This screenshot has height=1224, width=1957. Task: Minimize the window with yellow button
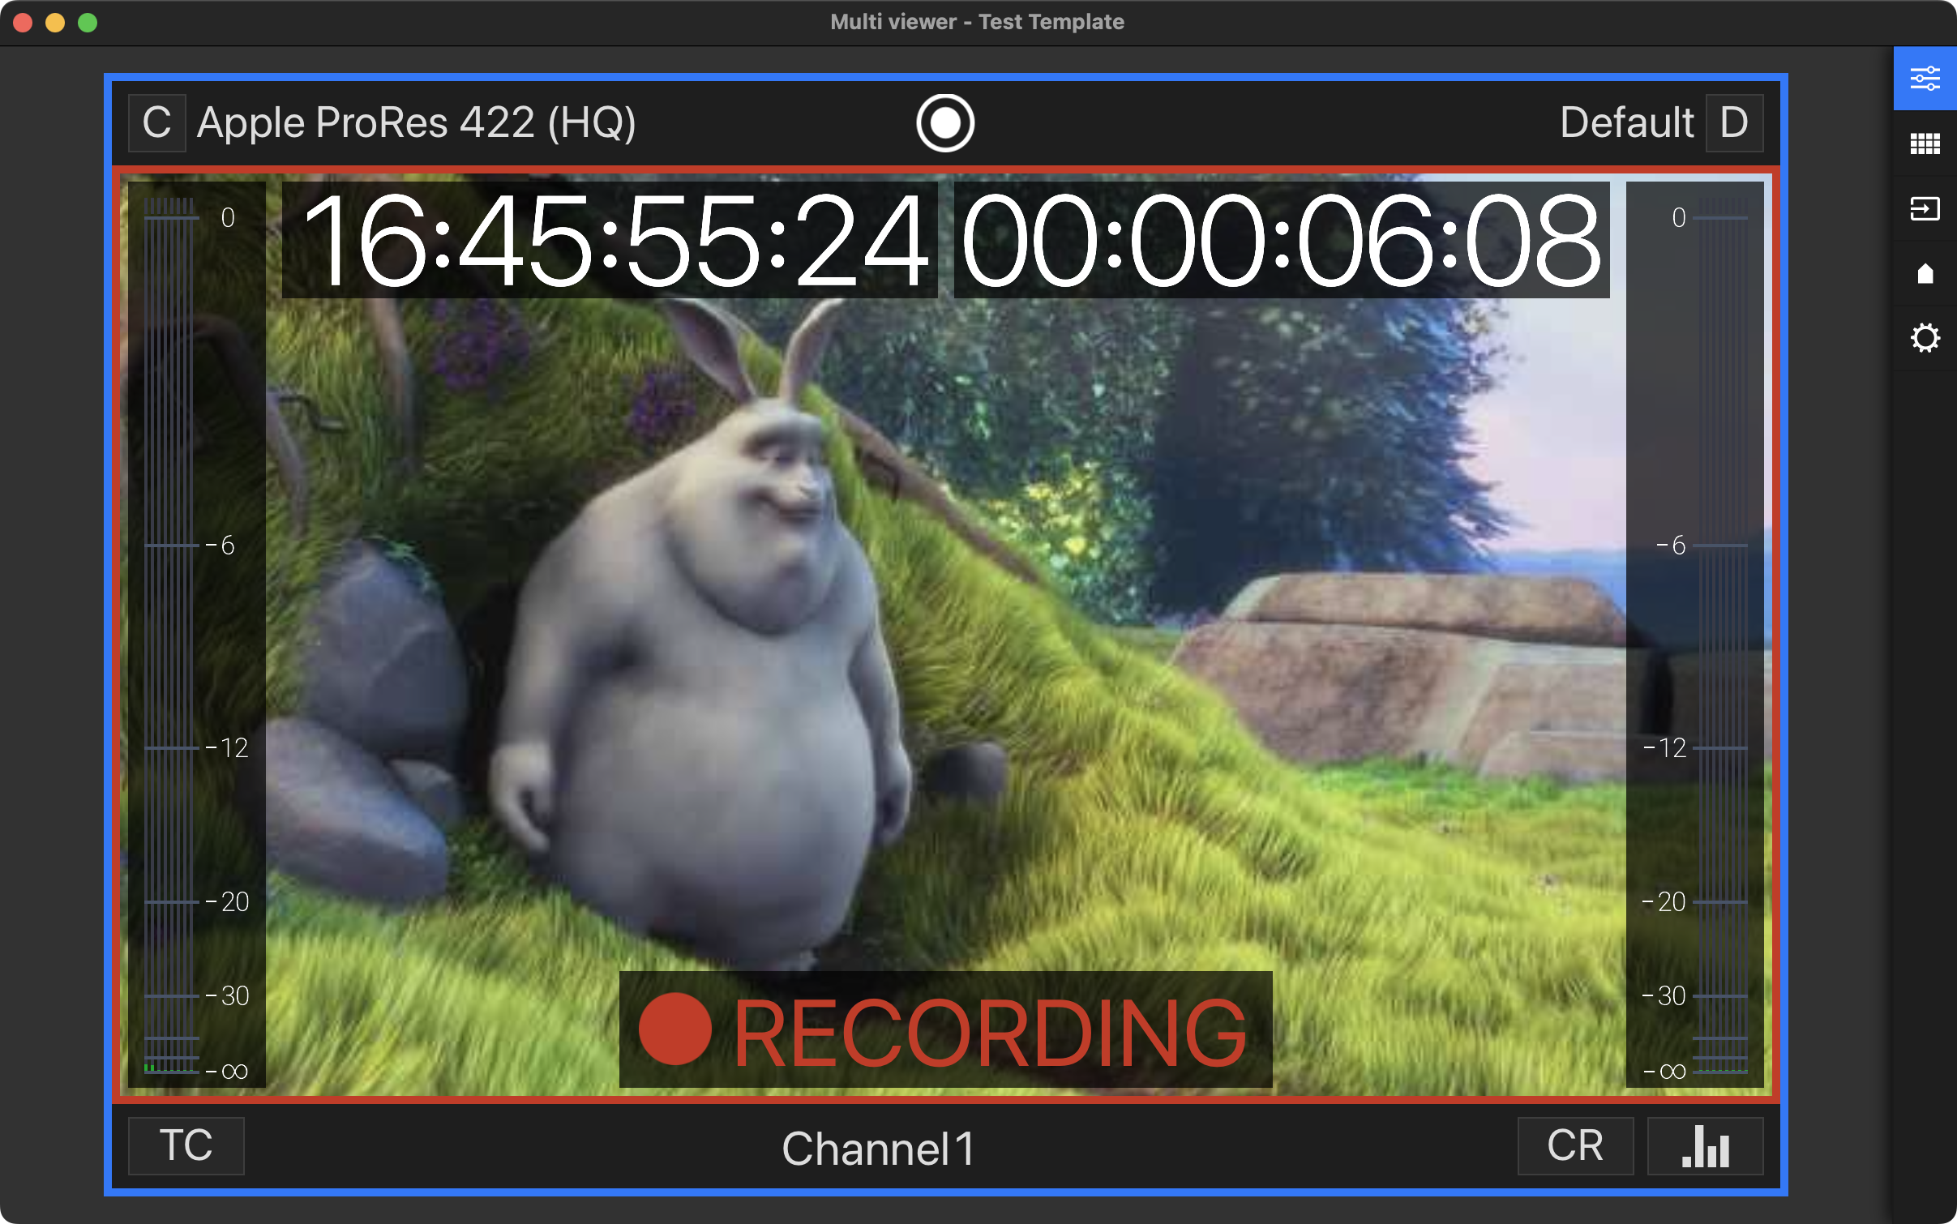pyautogui.click(x=55, y=22)
